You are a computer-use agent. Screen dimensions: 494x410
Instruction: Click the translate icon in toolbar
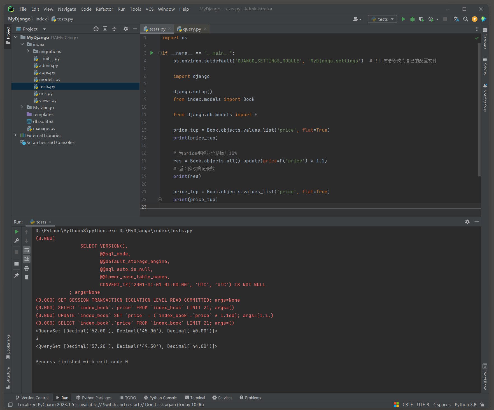click(x=456, y=19)
